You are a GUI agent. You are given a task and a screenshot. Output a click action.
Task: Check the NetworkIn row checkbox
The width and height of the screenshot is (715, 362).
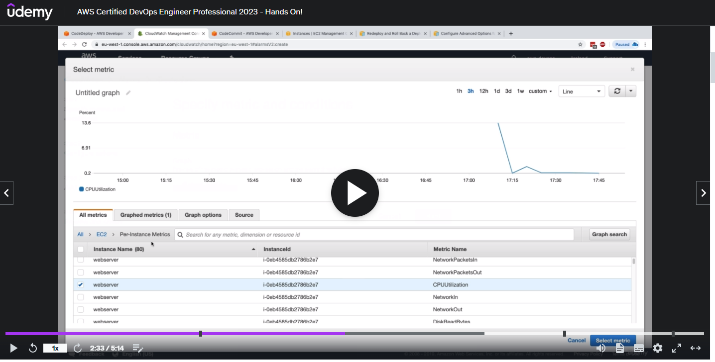point(81,297)
